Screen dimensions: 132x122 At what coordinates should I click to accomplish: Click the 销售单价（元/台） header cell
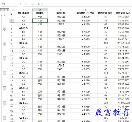tap(85, 13)
